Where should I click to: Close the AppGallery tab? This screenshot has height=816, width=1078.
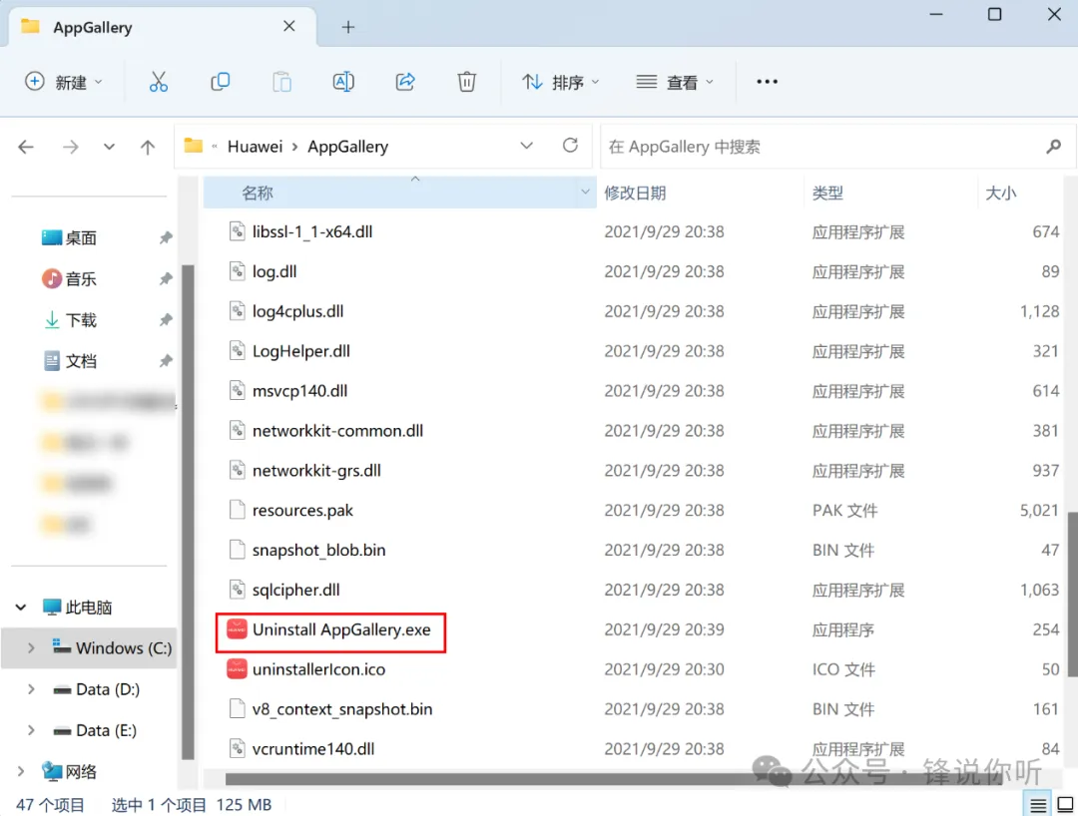(289, 26)
